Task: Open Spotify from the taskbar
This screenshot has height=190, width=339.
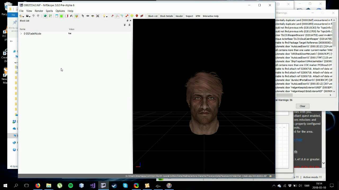Action: pos(70,186)
